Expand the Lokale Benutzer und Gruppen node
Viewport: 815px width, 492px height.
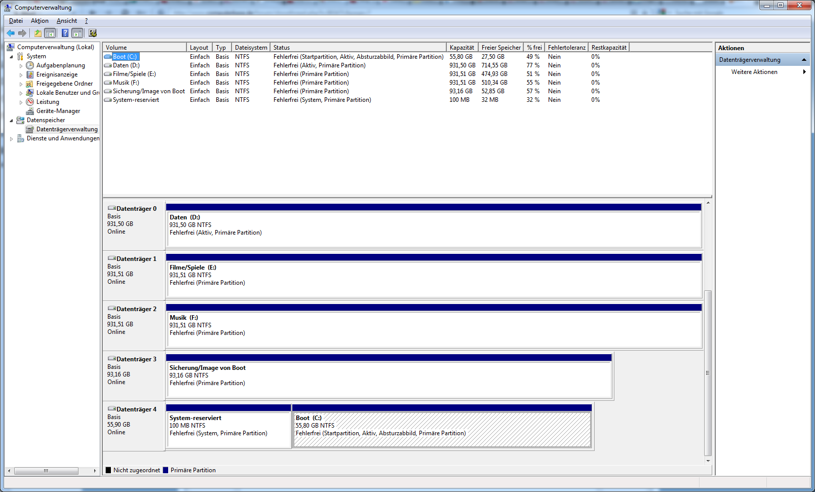click(21, 93)
